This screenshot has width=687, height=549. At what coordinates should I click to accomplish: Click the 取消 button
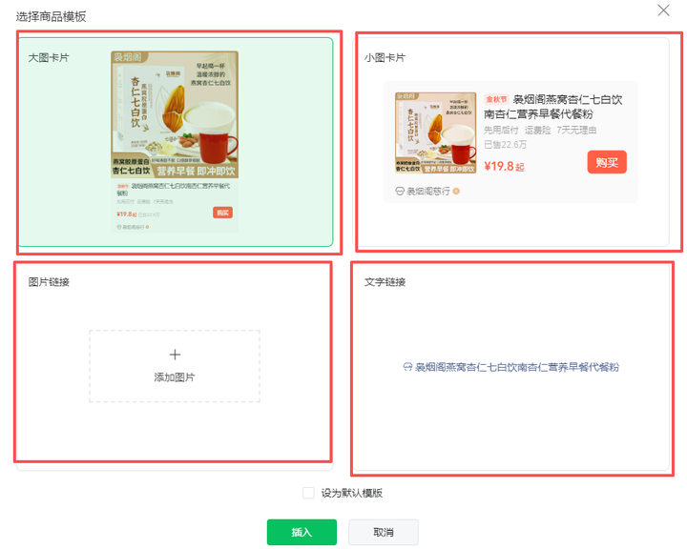tap(384, 532)
